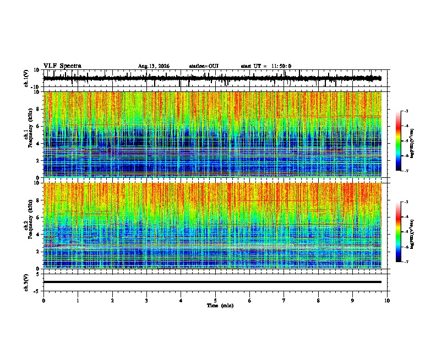
Task: Click time axis tick label "7"
Action: point(284,301)
